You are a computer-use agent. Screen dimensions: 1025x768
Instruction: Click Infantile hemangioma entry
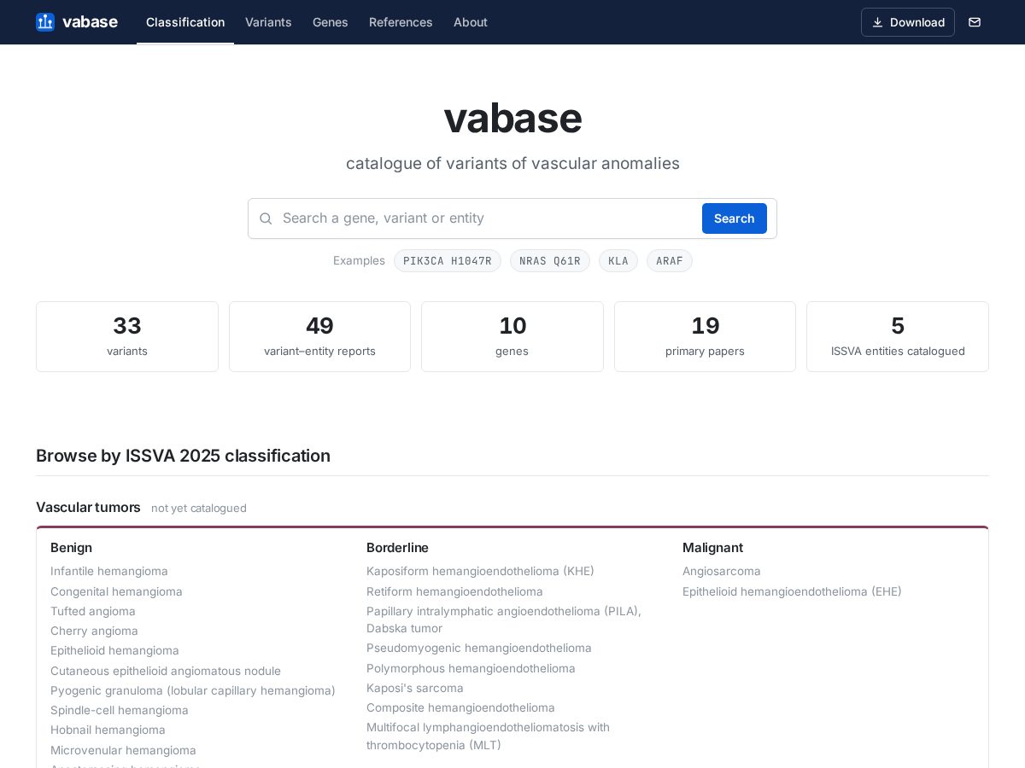coord(109,571)
